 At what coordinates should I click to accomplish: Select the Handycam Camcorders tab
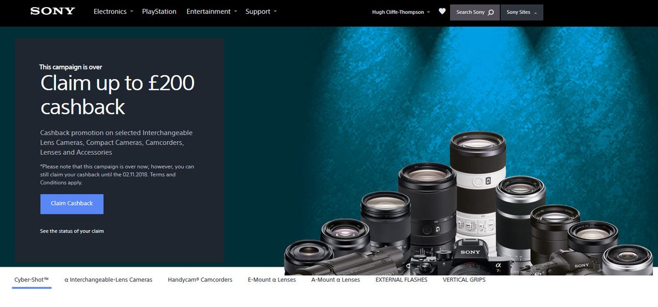[x=200, y=280]
